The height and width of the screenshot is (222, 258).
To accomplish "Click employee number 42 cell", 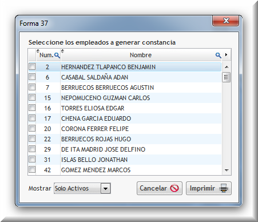I will point(47,170).
